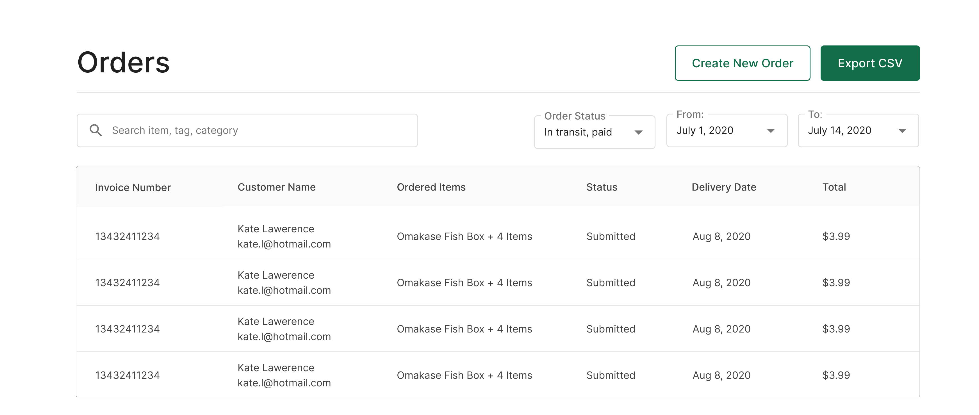Click Omakase Fish Box items in first row
This screenshot has width=979, height=415.
pos(465,236)
